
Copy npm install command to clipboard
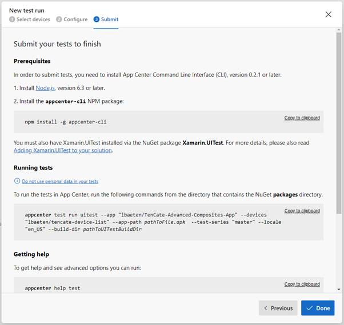[x=302, y=118]
